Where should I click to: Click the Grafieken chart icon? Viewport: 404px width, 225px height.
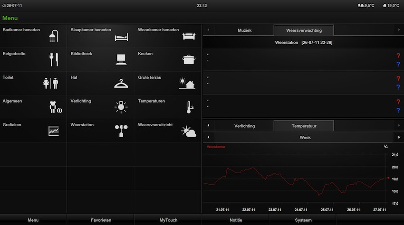[54, 131]
